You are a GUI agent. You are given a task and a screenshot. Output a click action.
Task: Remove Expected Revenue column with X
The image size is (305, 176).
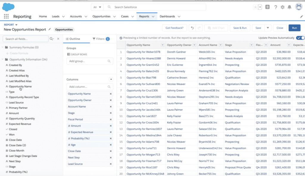111,132
